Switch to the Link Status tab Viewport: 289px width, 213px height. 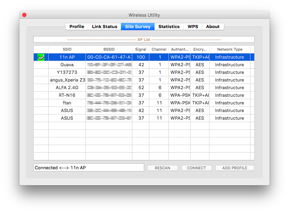105,27
